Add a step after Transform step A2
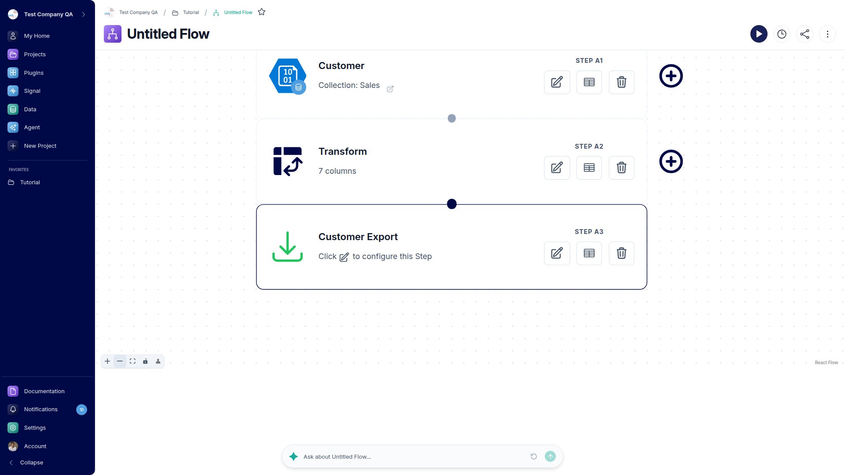Screen dimensions: 845x475 [671, 161]
